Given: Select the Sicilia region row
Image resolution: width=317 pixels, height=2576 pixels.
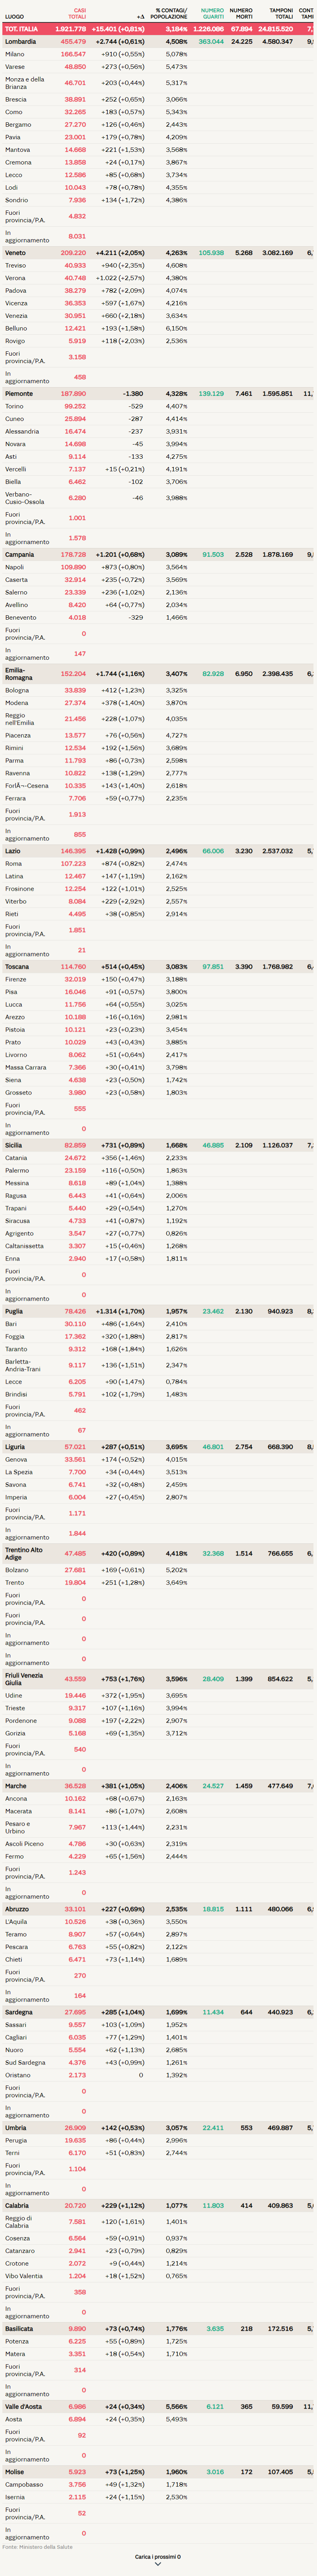Looking at the screenshot, I should (158, 1145).
